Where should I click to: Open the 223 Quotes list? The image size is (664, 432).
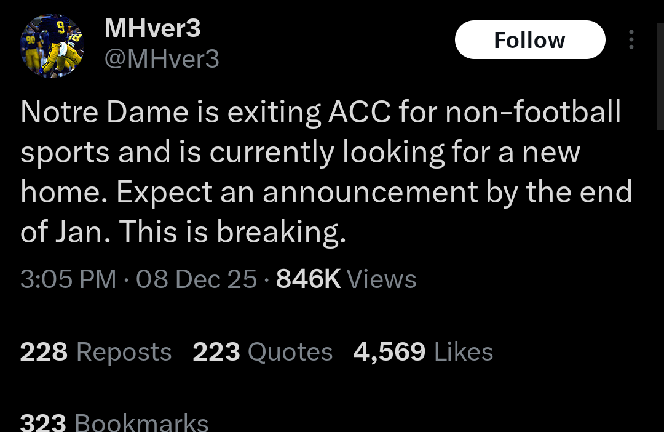tap(263, 352)
